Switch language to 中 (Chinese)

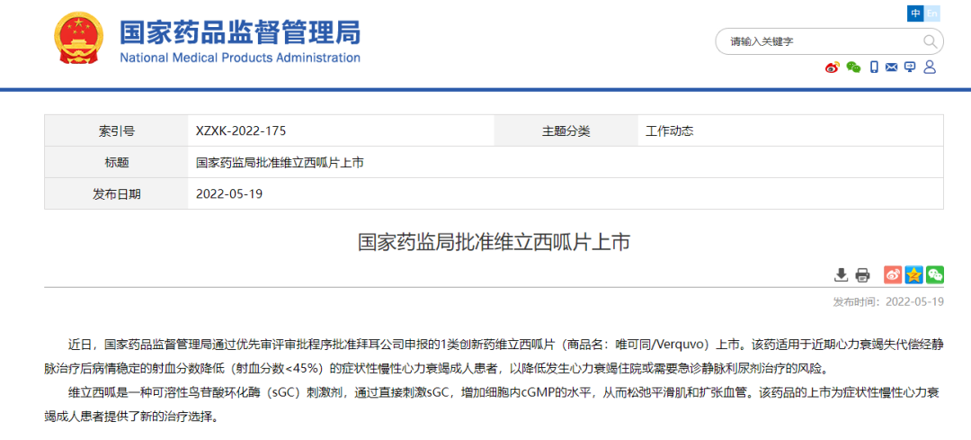coord(915,13)
